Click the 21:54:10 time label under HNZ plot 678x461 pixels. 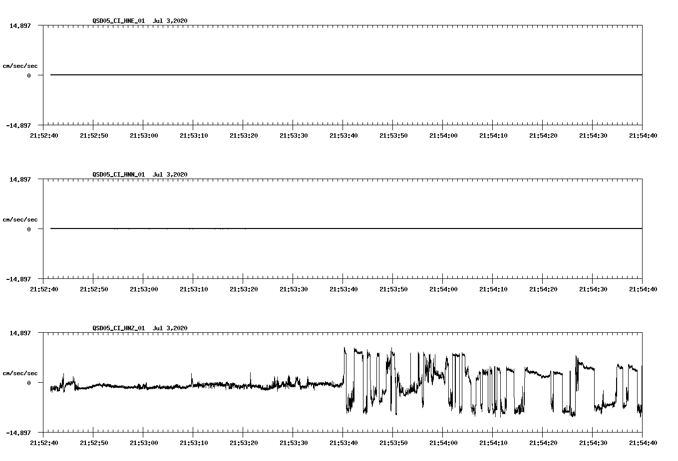493,443
